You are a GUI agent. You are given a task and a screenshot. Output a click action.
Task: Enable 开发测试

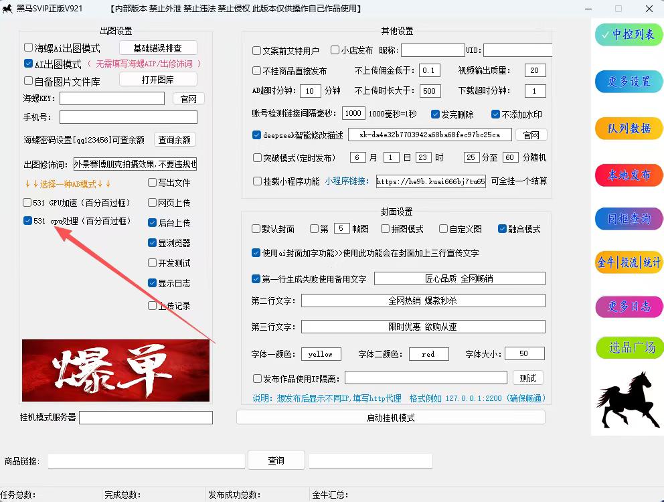pyautogui.click(x=153, y=262)
